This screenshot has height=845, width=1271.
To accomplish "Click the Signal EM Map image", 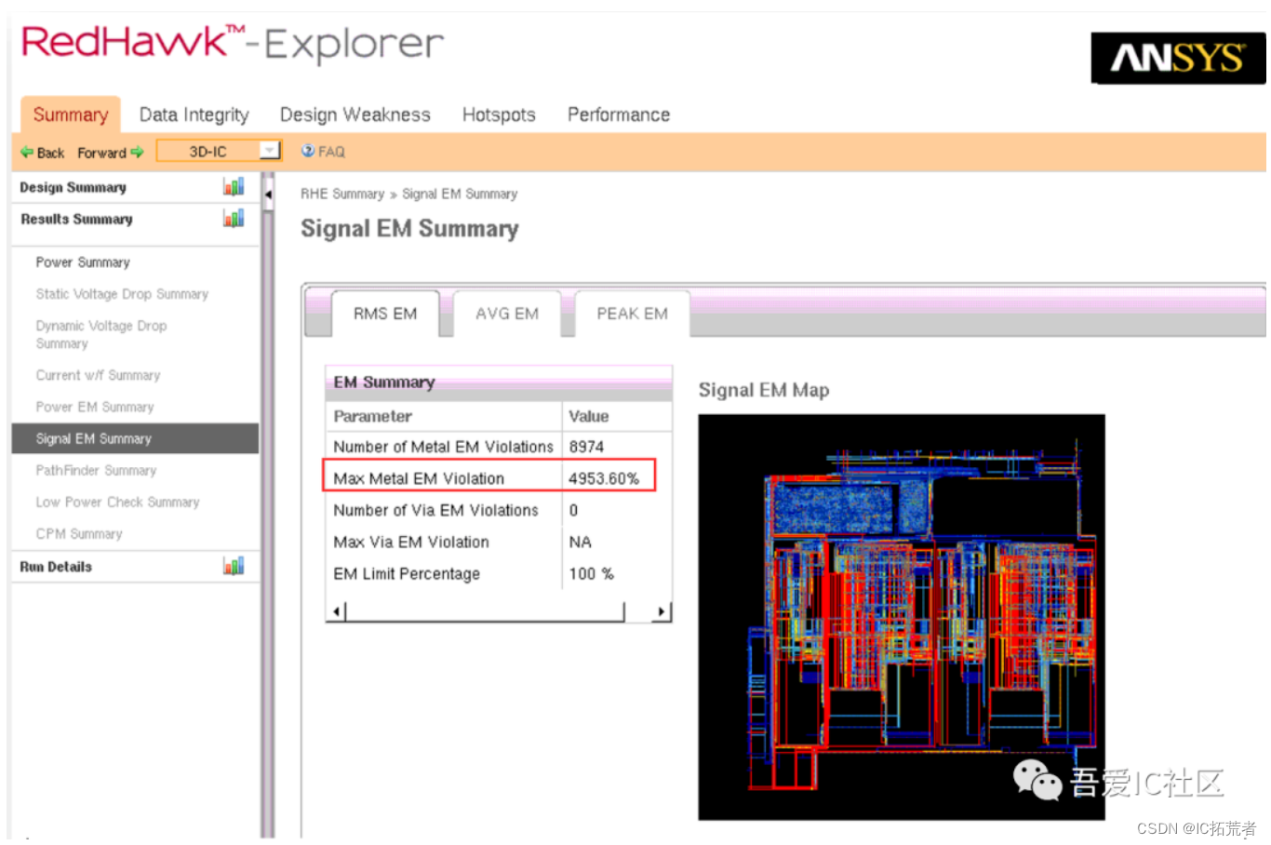I will click(x=902, y=616).
